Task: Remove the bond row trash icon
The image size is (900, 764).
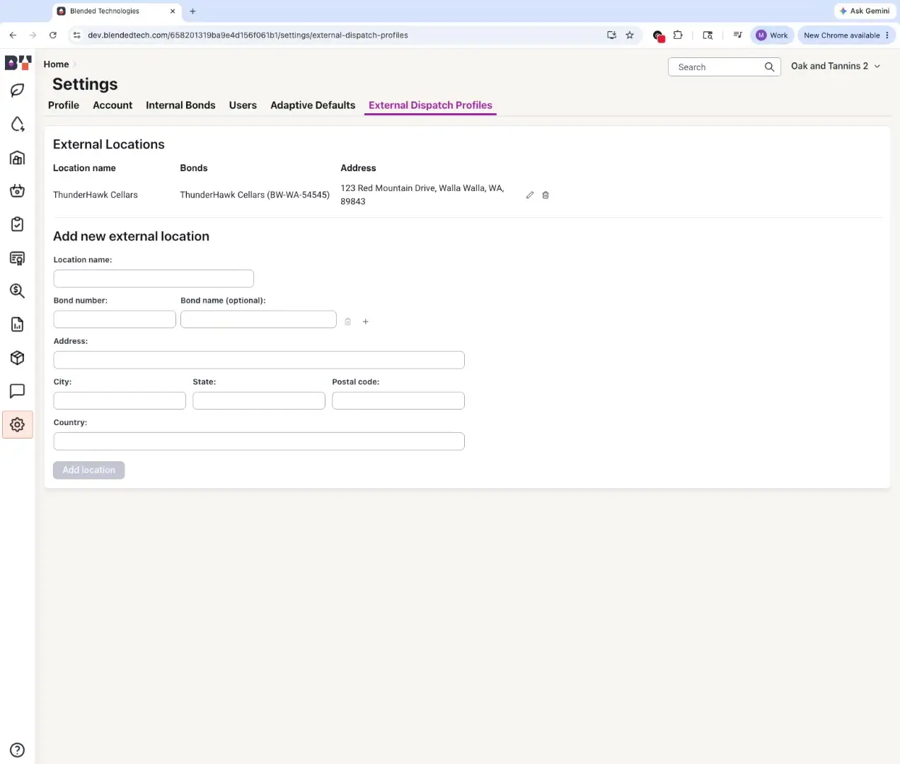Action: (348, 322)
